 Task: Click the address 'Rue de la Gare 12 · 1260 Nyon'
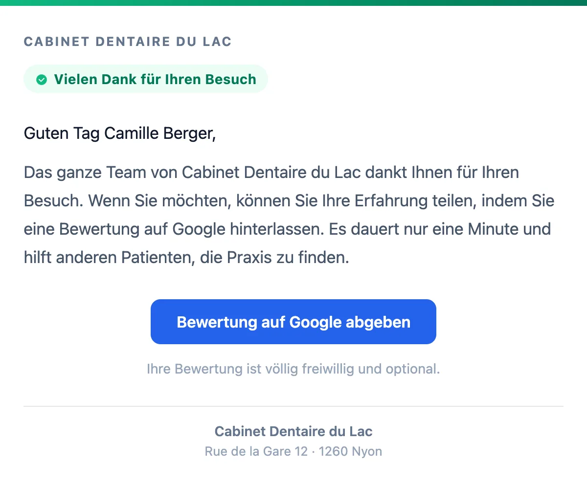click(x=293, y=451)
